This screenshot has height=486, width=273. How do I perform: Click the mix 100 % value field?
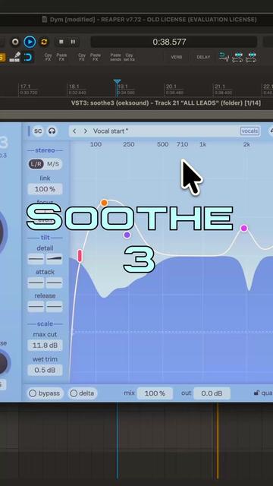tap(155, 393)
